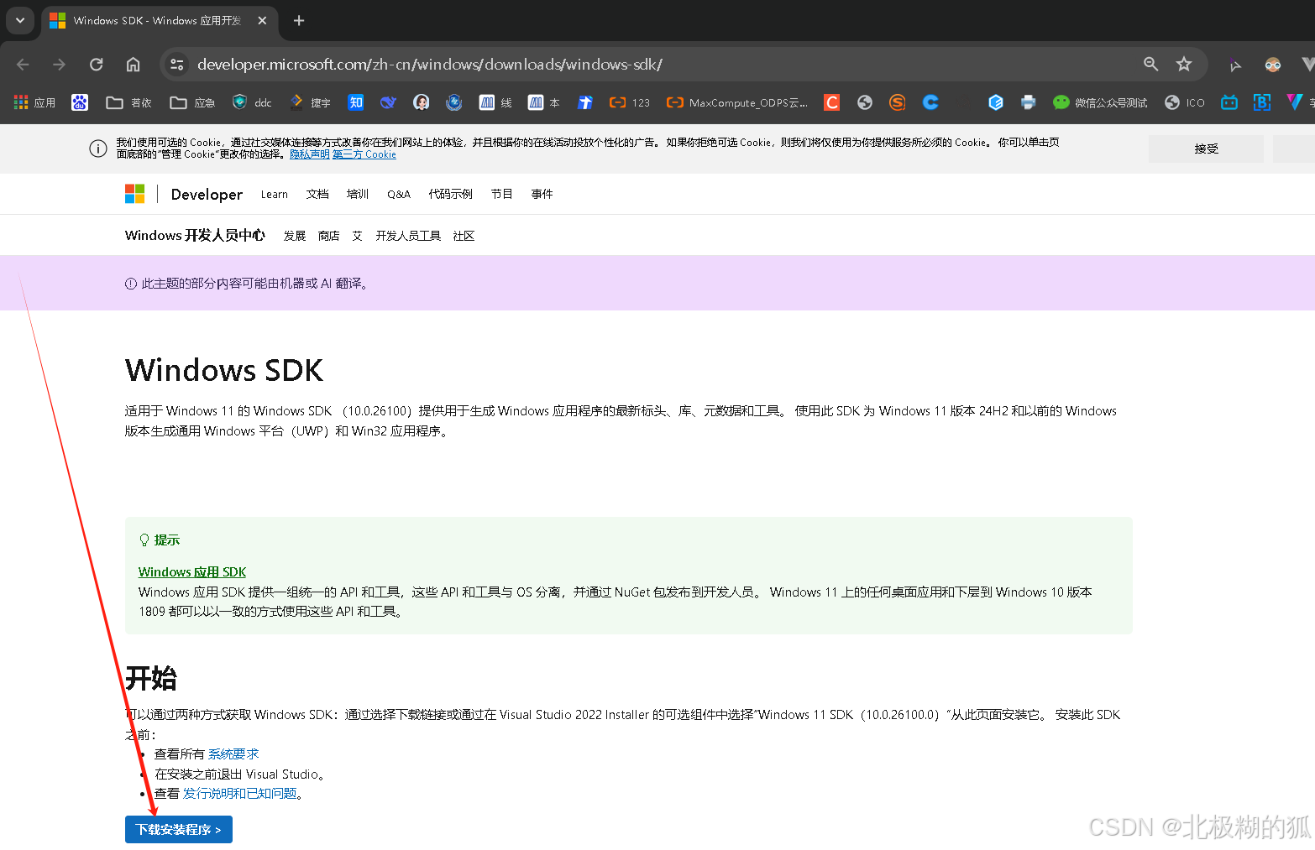Screen dimensions: 1315x850
Task: Open the blue whale bookmark icon
Action: pyautogui.click(x=388, y=102)
